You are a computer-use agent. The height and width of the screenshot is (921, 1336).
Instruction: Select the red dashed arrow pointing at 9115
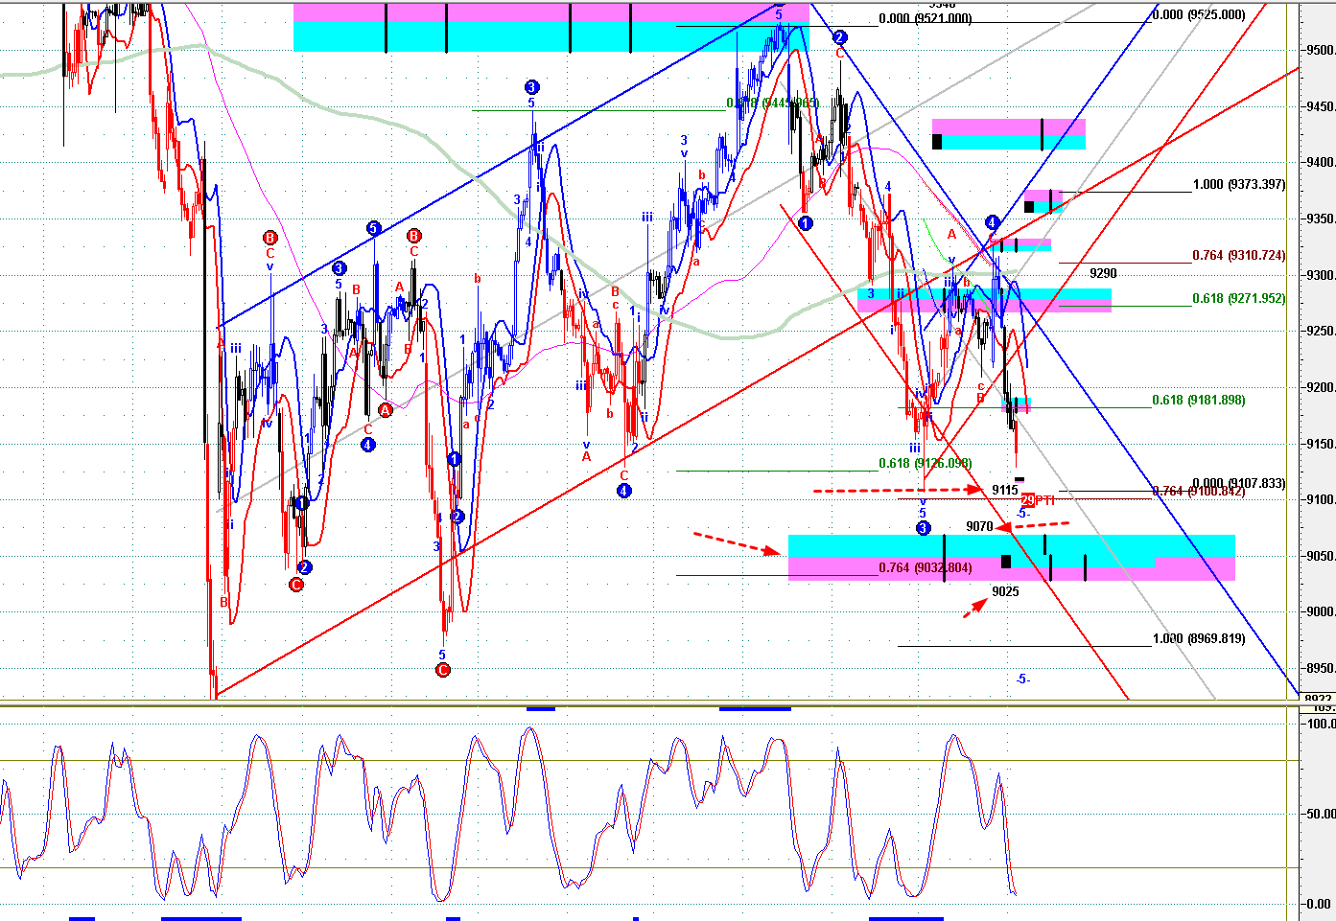898,490
